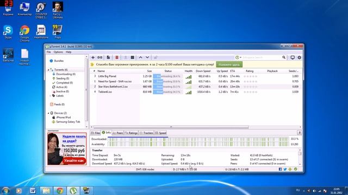Image resolution: width=348 pixels, height=195 pixels.
Task: Click the horizontal scrollbar of torrent list
Action: coord(171,127)
